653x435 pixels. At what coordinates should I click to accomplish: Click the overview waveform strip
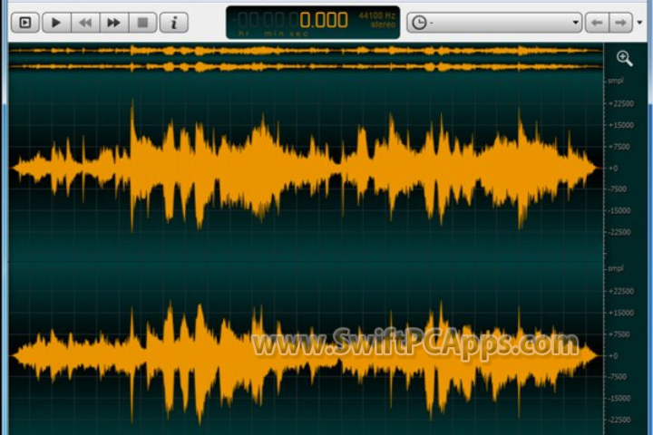click(x=307, y=58)
